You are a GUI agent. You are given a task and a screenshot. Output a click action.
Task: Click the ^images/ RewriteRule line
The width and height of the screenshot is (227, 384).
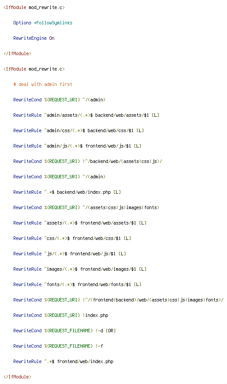[x=80, y=269]
